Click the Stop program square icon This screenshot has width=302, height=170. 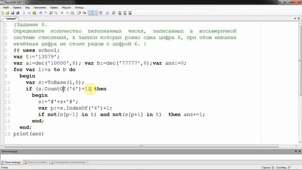pyautogui.click(x=67, y=13)
